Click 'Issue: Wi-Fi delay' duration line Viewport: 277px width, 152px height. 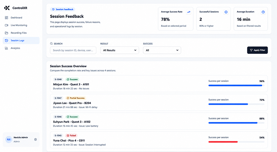click(x=75, y=107)
